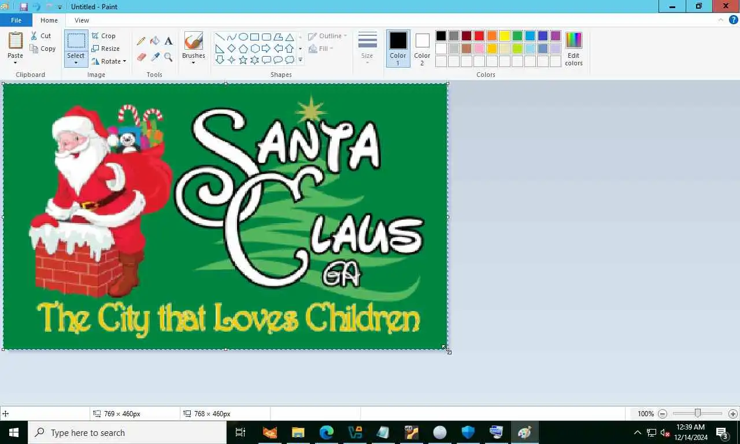Move the Shapes gallery down one row
Image resolution: width=740 pixels, height=444 pixels.
(x=300, y=49)
